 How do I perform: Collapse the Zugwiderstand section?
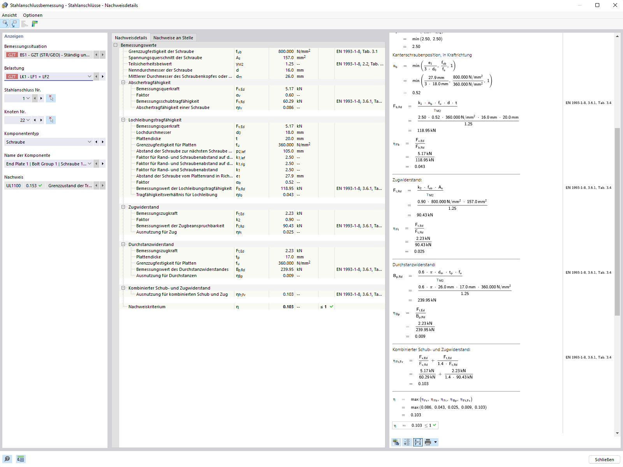(x=123, y=207)
